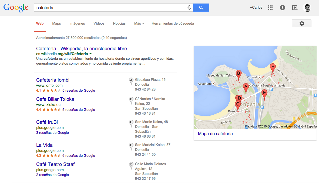
Task: Click Museo de San Telmo map label
Action: 220,75
